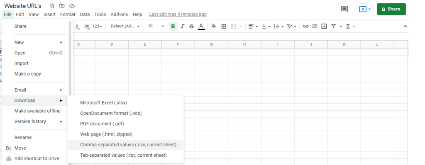Expand the 123 number format dropdown
The image size is (425, 165).
(x=97, y=26)
